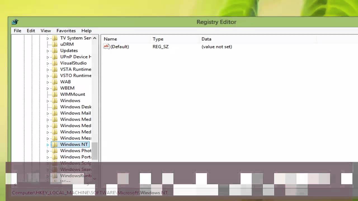The image size is (358, 201).
Task: Click the Updates folder icon
Action: pos(55,51)
